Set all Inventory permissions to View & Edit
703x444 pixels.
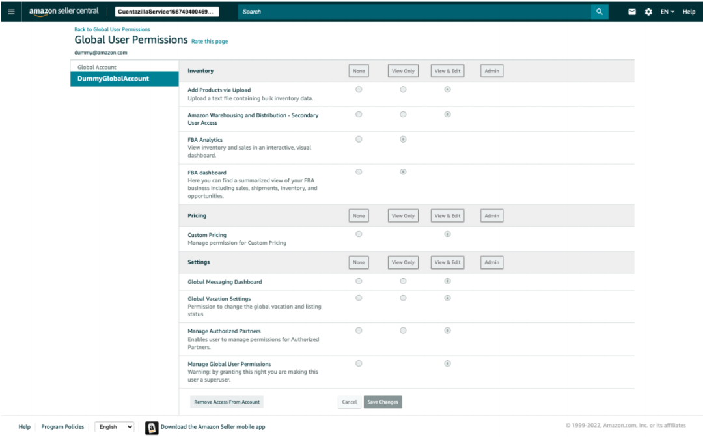[447, 71]
